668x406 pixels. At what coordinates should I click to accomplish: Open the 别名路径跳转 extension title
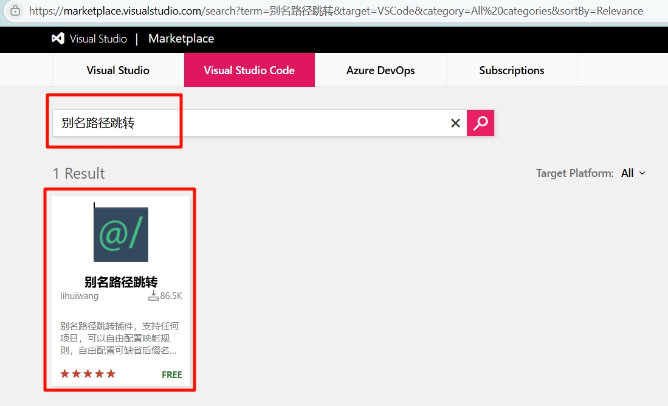click(x=121, y=281)
